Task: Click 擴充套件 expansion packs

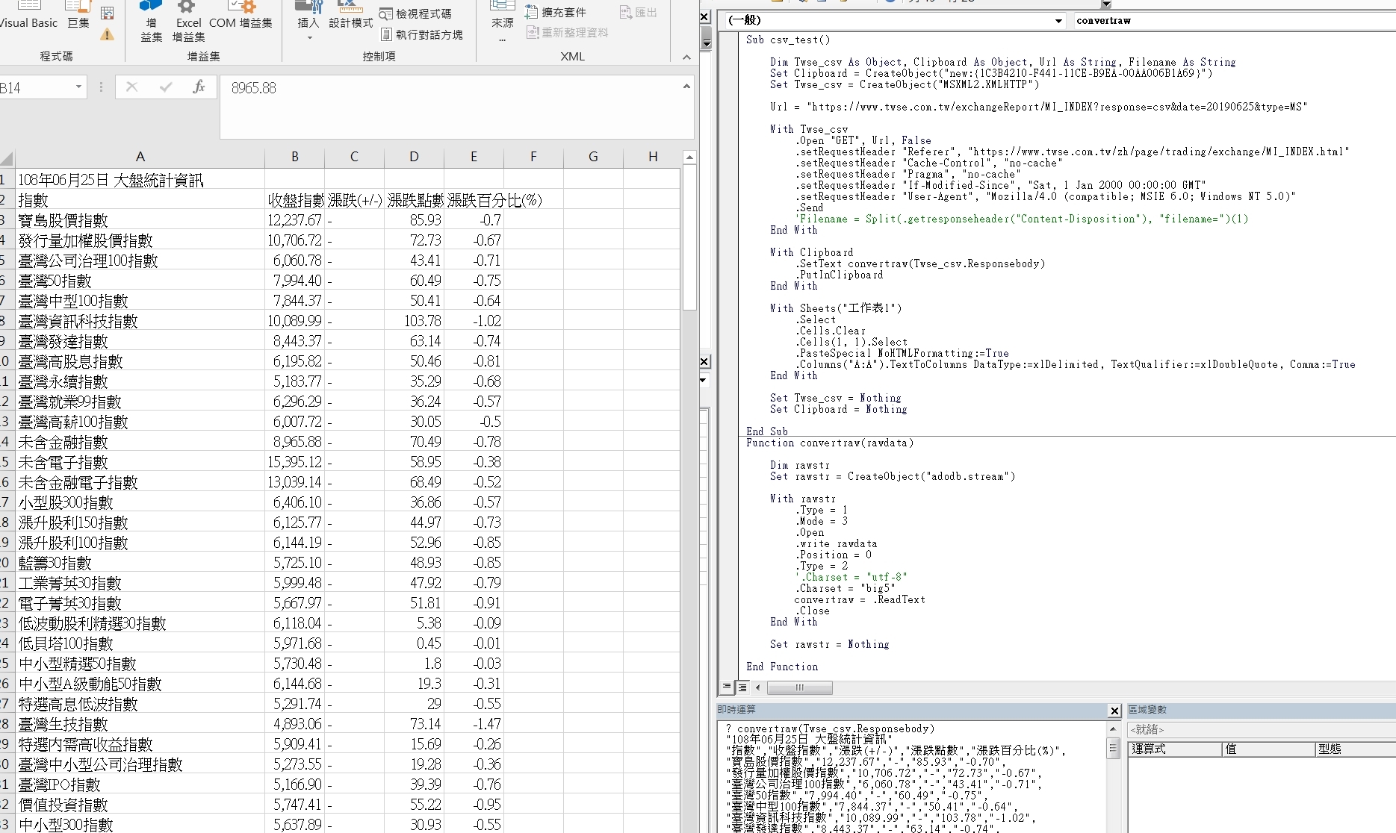Action: [x=556, y=12]
